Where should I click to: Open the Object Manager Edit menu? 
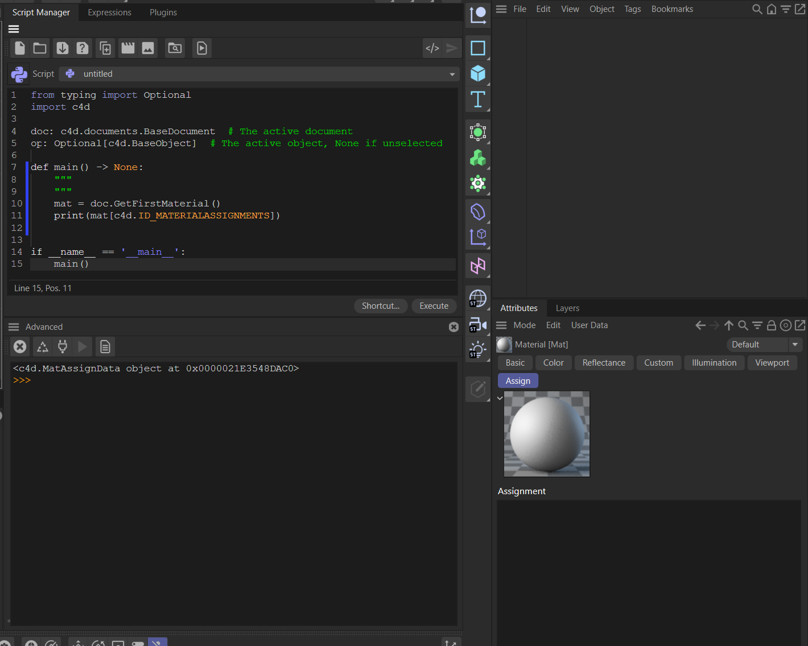[x=543, y=9]
